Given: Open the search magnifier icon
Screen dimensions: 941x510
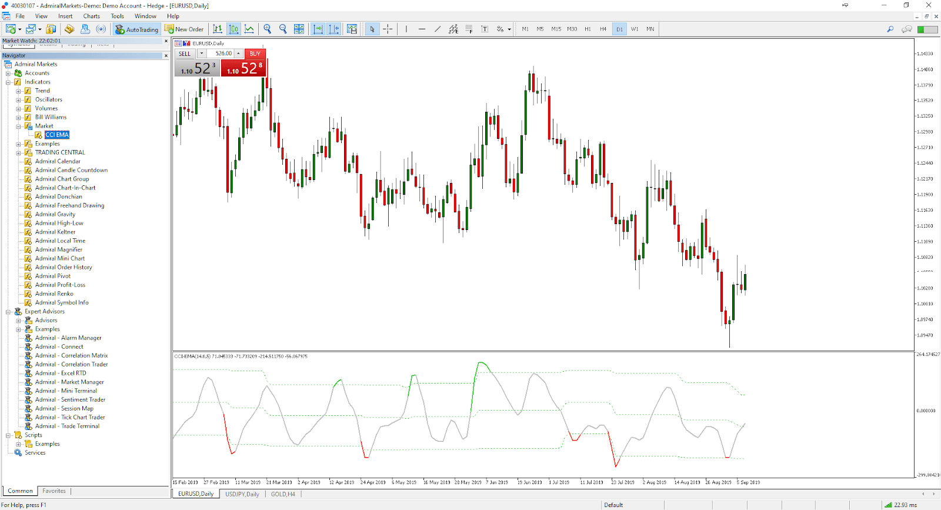Looking at the screenshot, I should point(890,29).
